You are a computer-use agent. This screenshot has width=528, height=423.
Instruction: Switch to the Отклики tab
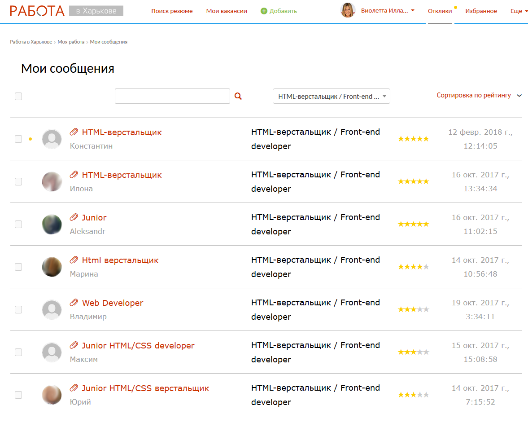440,11
